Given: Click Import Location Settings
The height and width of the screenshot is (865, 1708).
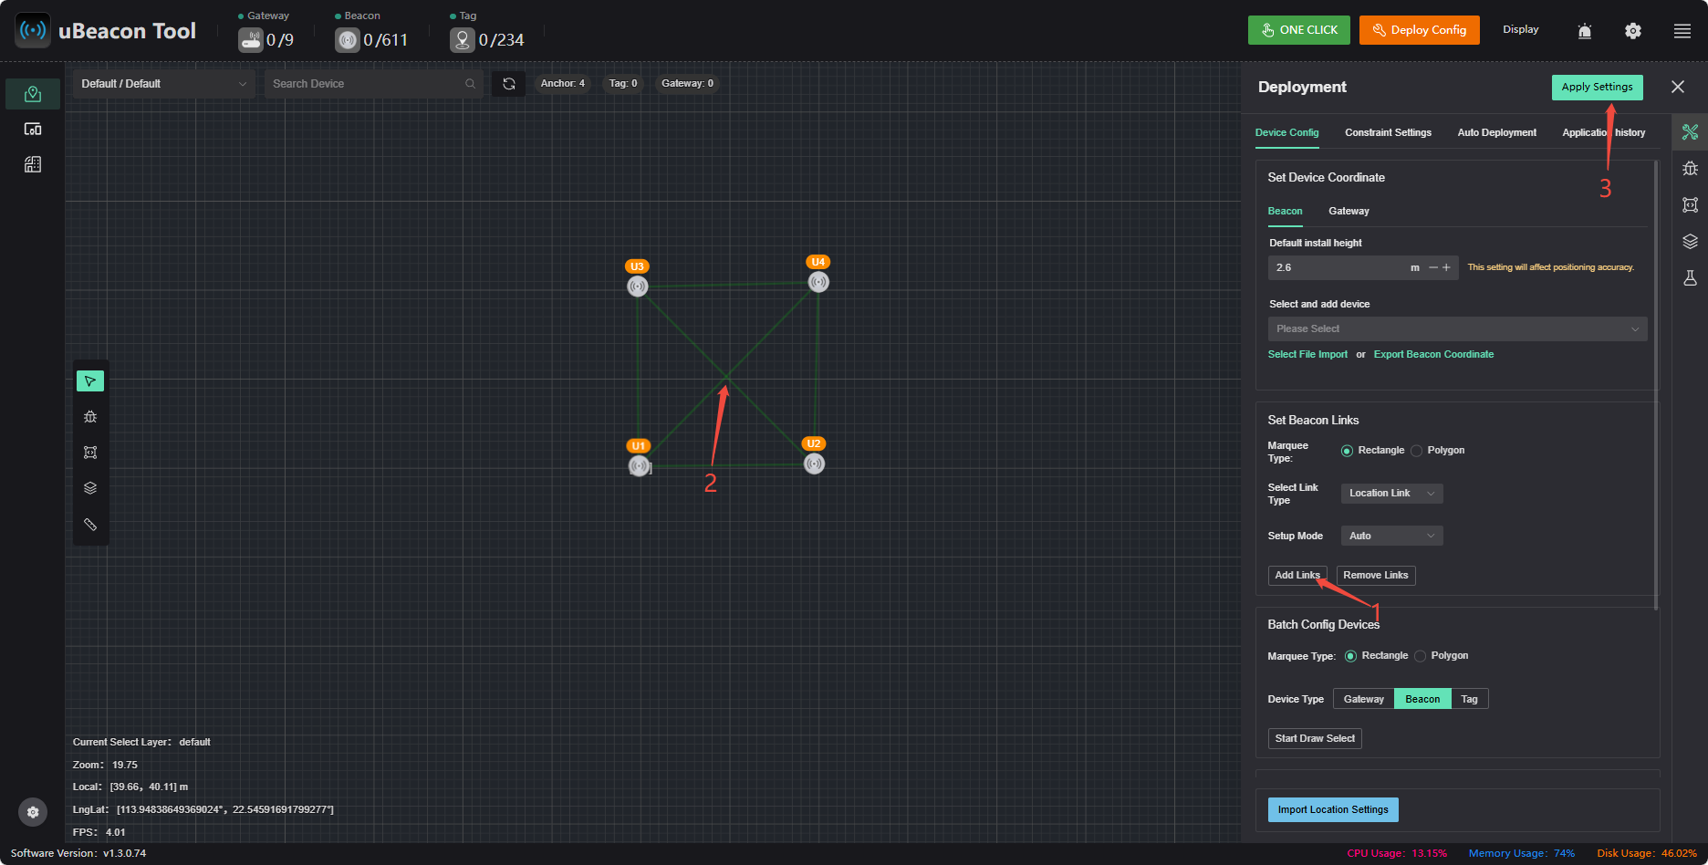Looking at the screenshot, I should (x=1333, y=810).
